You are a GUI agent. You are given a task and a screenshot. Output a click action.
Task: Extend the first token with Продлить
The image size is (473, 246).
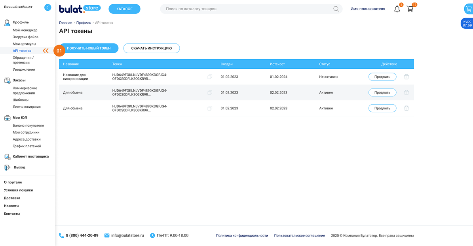click(x=382, y=77)
